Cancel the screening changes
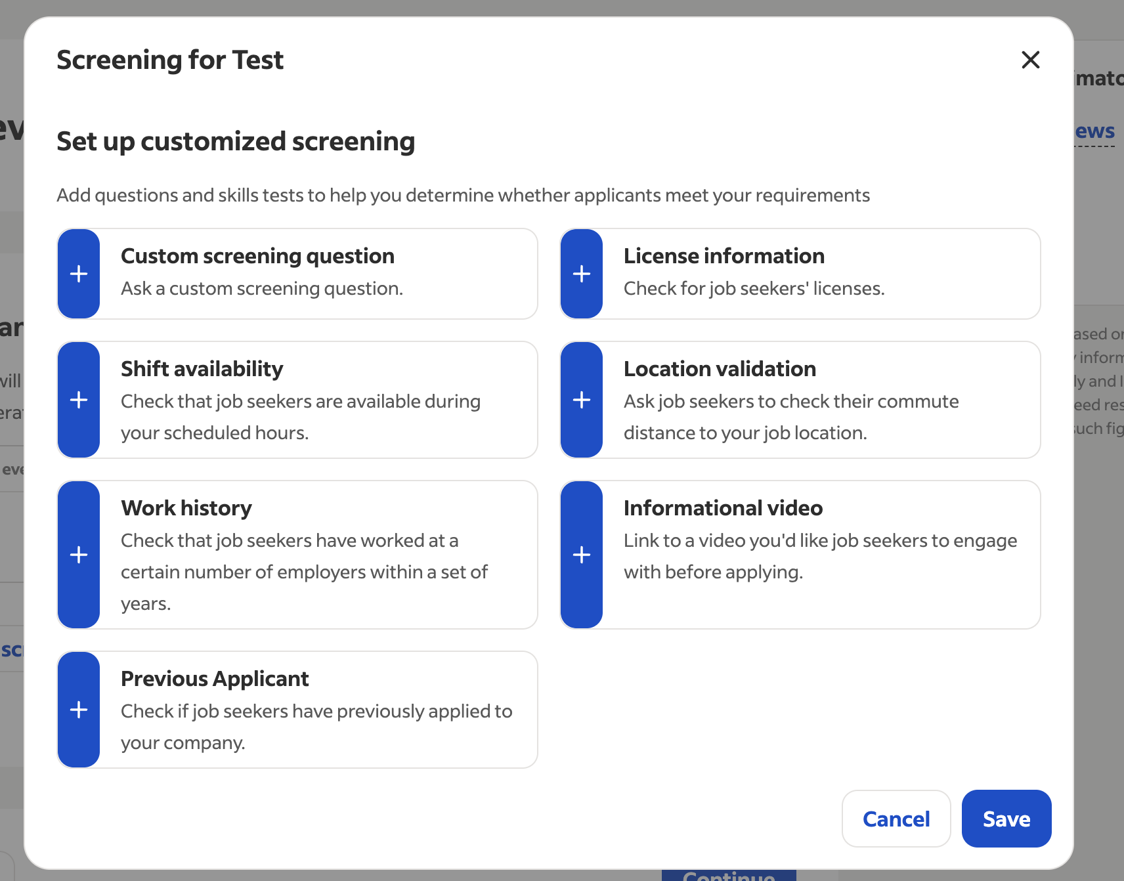This screenshot has height=881, width=1124. (896, 819)
